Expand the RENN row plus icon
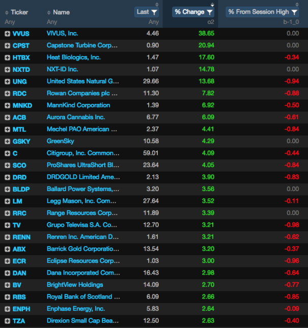 click(x=7, y=237)
